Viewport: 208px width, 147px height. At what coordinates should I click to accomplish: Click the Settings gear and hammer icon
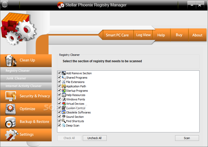pos(12,135)
